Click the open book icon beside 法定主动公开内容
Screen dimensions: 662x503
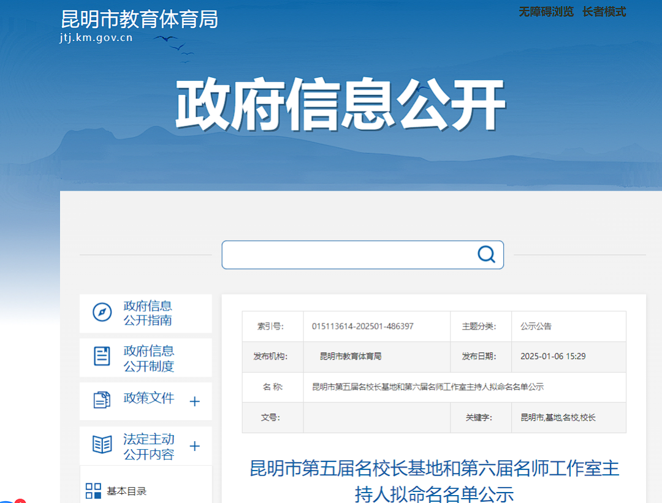[x=102, y=444]
